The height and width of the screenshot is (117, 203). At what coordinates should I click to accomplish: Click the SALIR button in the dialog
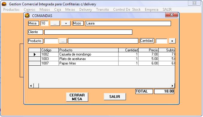pyautogui.click(x=115, y=97)
